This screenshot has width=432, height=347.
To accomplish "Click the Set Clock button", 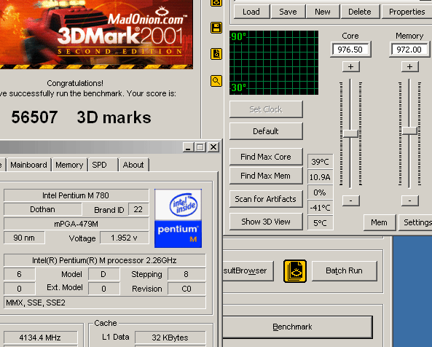I will (266, 109).
